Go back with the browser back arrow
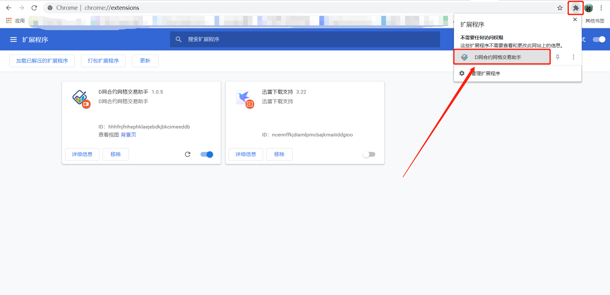The width and height of the screenshot is (610, 295). tap(9, 8)
